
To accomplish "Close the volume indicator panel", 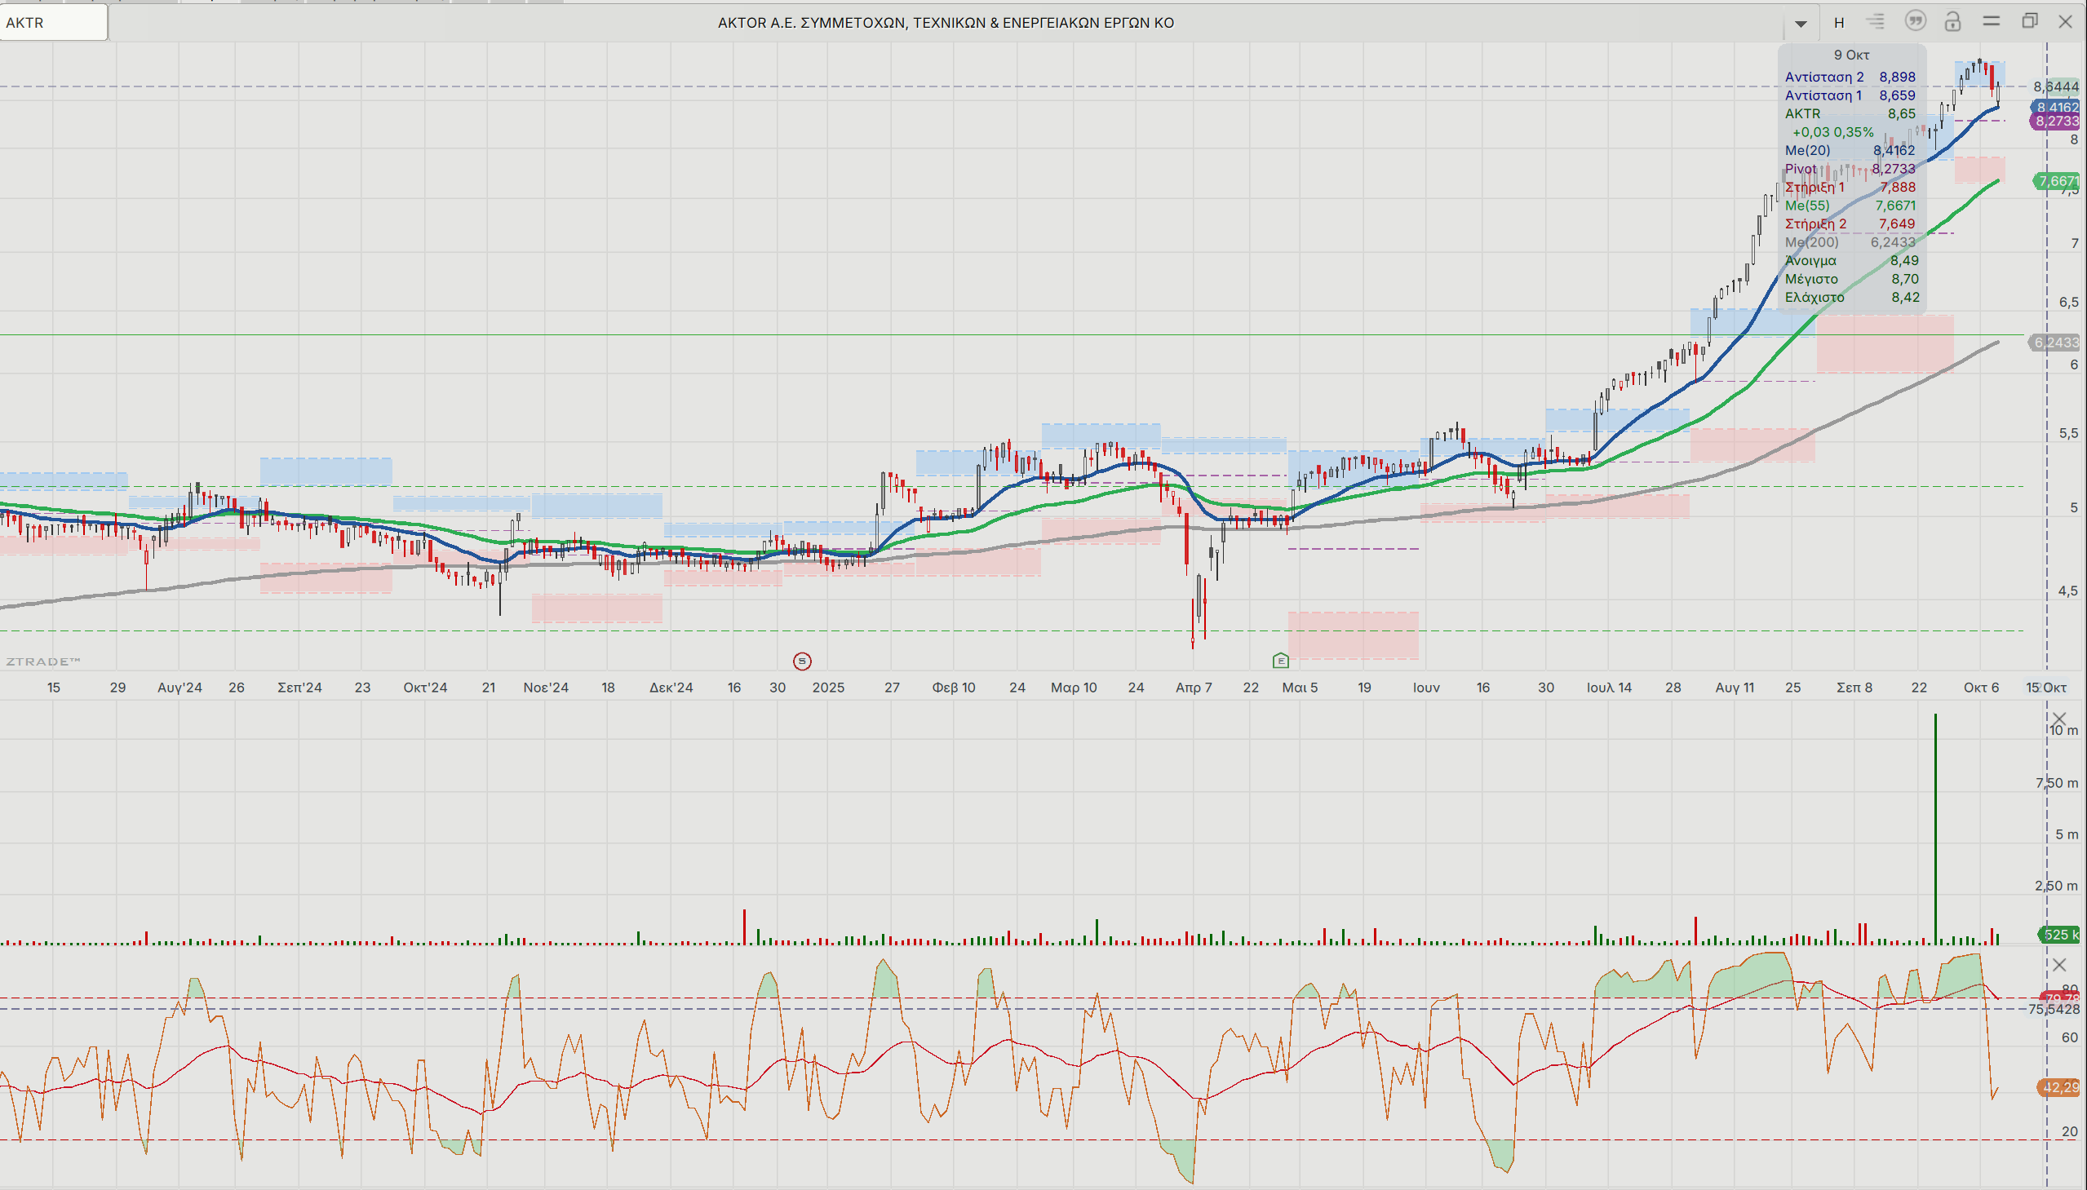I will [x=2059, y=719].
